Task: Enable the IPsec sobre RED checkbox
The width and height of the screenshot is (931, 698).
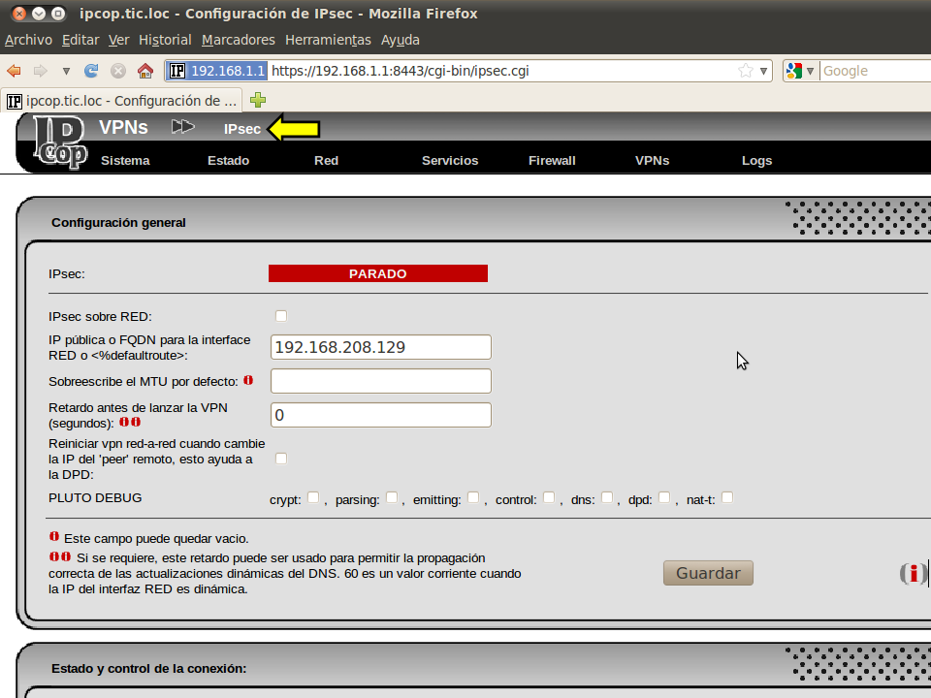Action: pyautogui.click(x=281, y=316)
